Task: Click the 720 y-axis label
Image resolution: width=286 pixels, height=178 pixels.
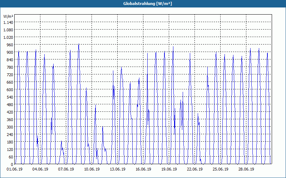Action: tap(10, 74)
